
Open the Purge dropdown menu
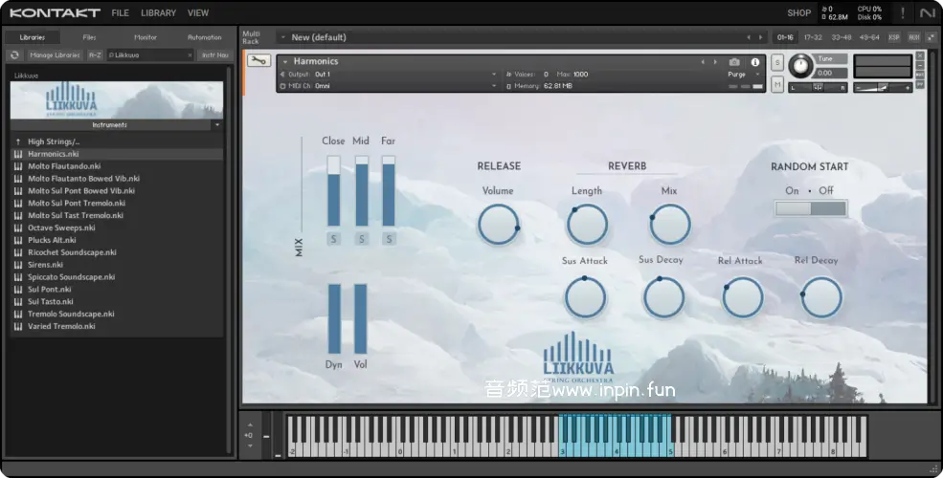[739, 75]
